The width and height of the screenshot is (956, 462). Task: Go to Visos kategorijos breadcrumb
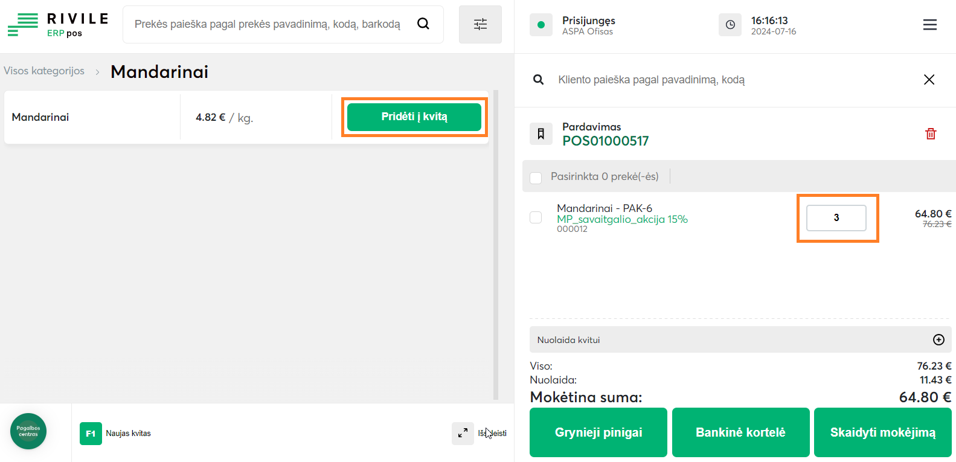(x=44, y=71)
